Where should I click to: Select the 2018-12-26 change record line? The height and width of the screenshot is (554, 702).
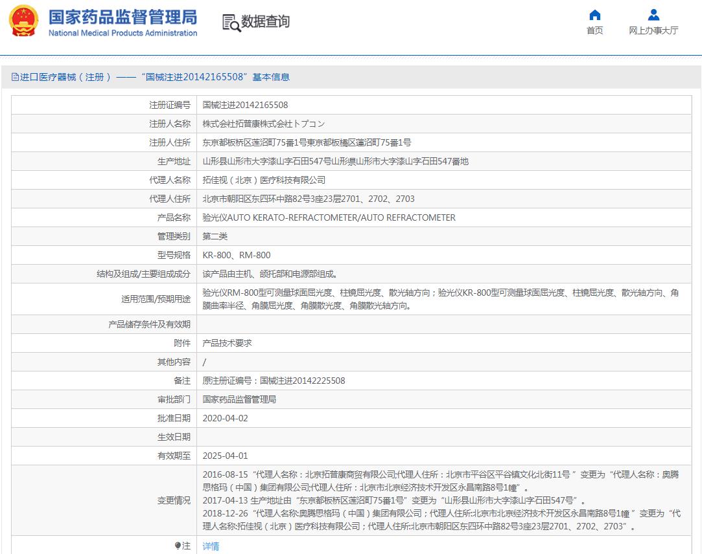pyautogui.click(x=441, y=520)
